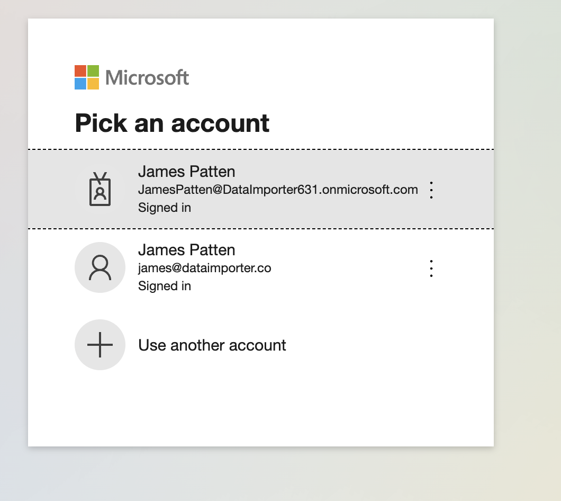
Task: Click 'Signed in' status under the onmicrosoft.com account
Action: pyautogui.click(x=165, y=208)
